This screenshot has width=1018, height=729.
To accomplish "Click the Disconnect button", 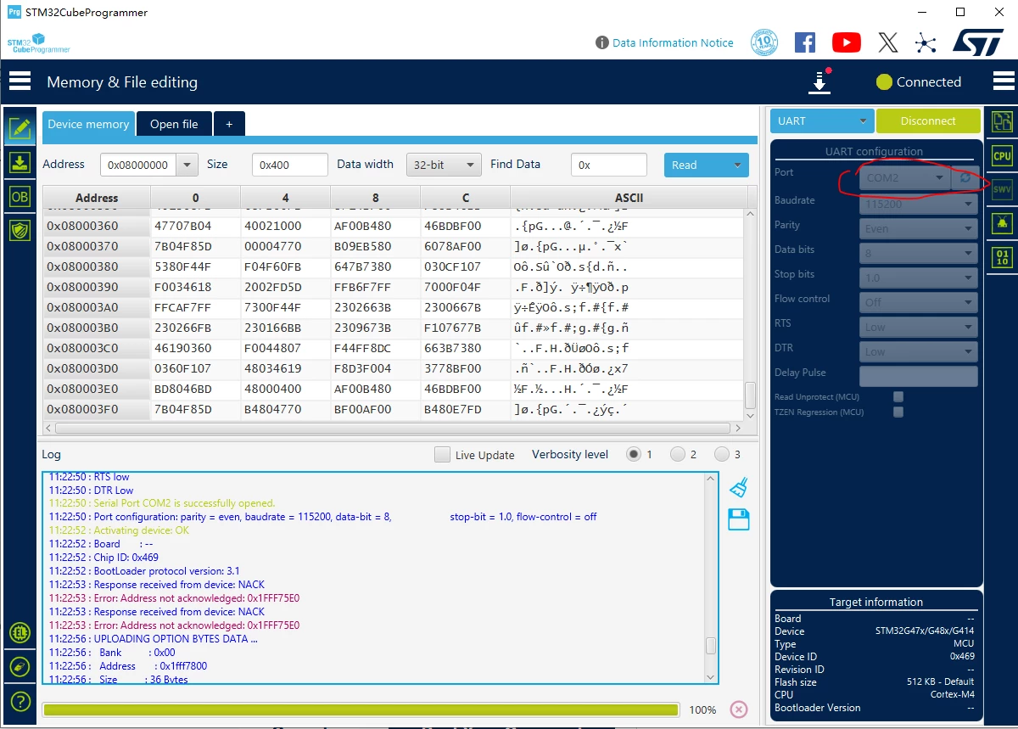I will (928, 121).
